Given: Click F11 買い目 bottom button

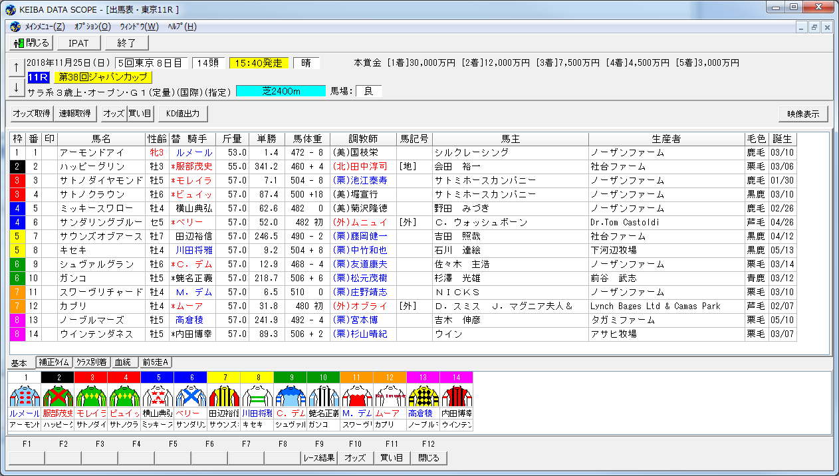Looking at the screenshot, I should tap(392, 457).
